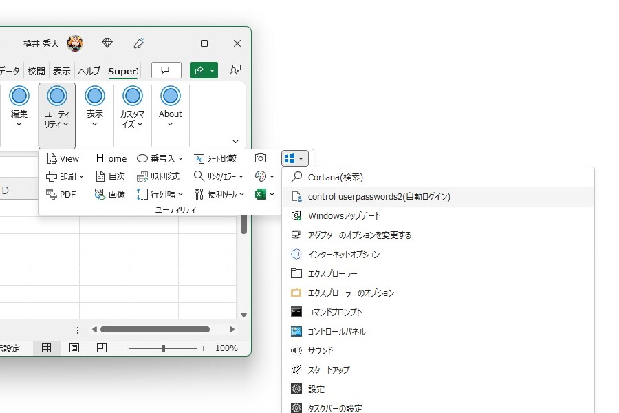Select the View tool in the utility panel
This screenshot has height=413, width=619.
(x=63, y=158)
